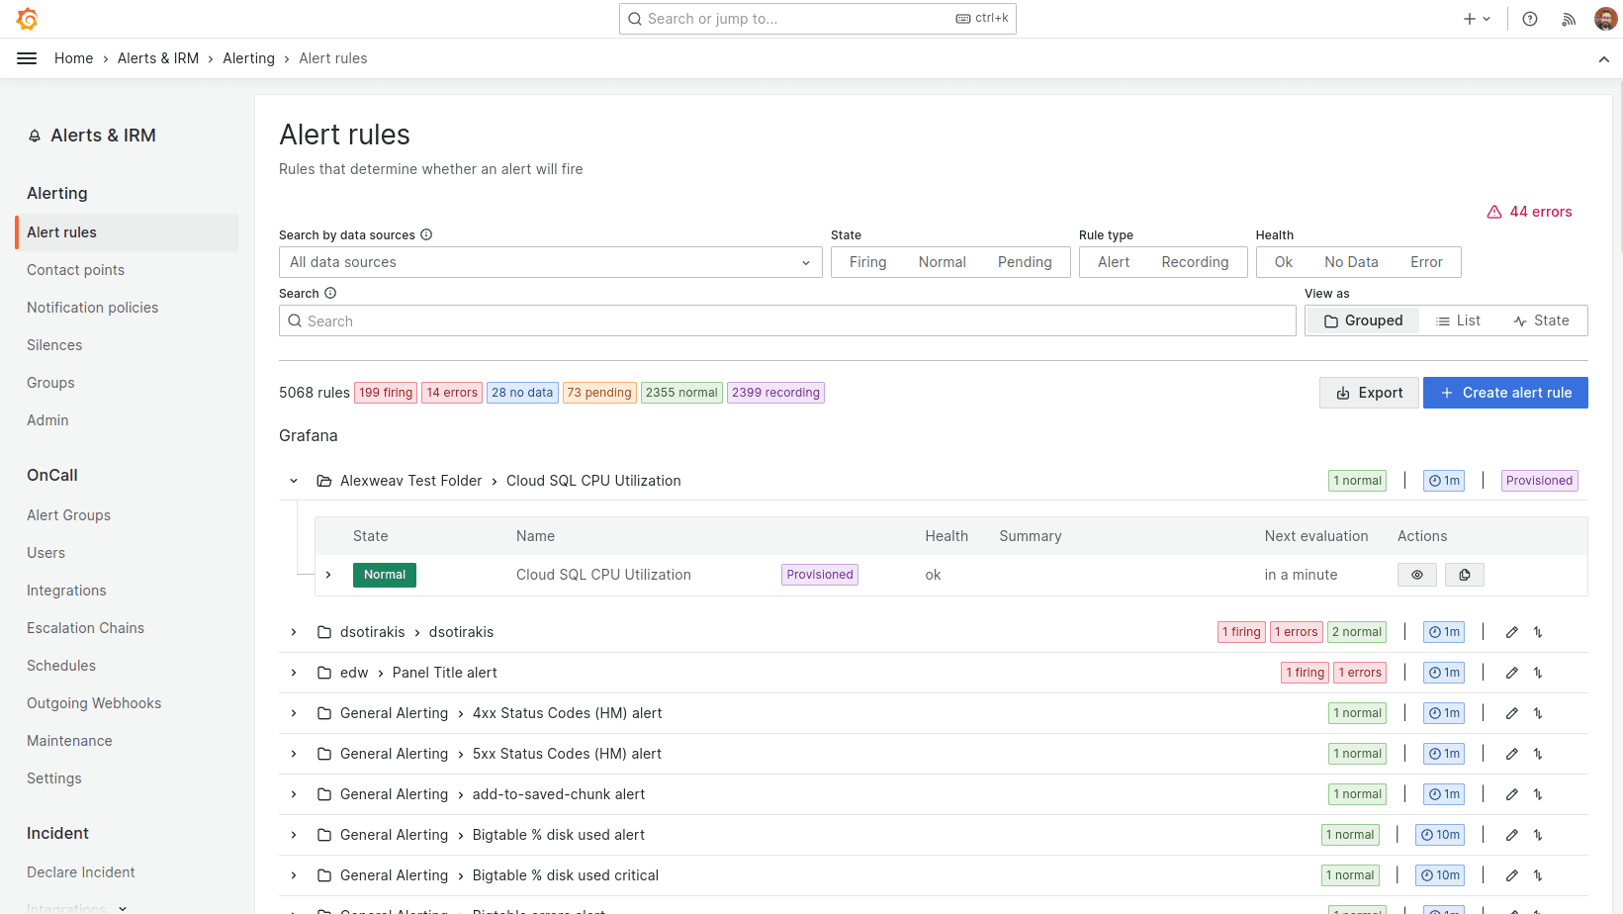Click Create alert rule button
This screenshot has height=914, width=1623.
[1505, 393]
